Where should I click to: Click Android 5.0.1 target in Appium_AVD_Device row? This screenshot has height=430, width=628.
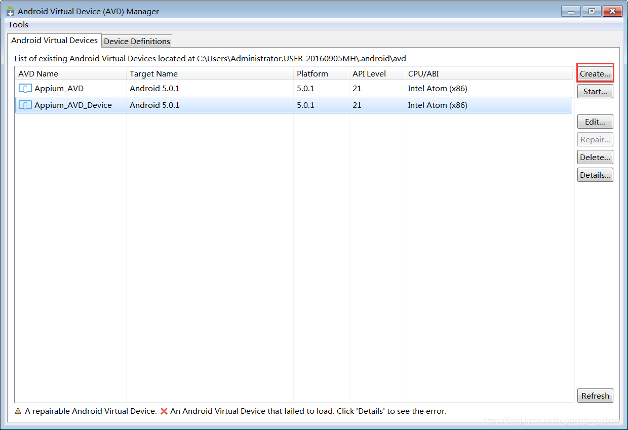point(154,105)
